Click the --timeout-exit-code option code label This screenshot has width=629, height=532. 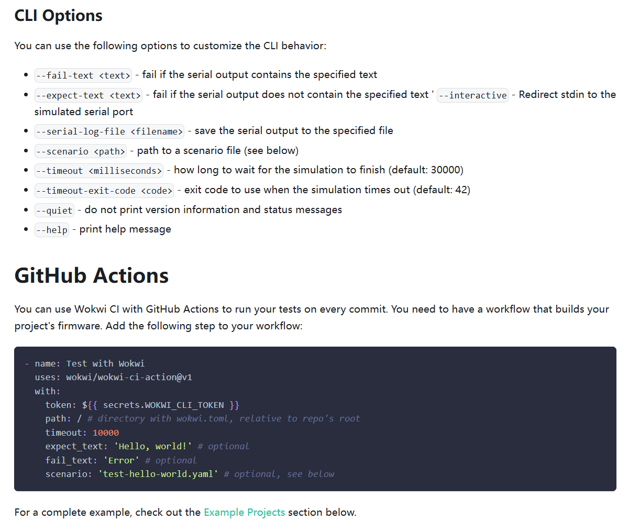[x=104, y=191]
